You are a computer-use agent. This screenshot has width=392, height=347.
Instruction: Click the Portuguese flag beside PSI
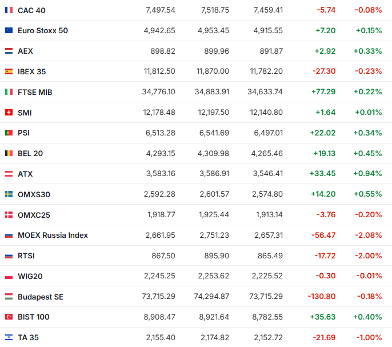pos(9,133)
